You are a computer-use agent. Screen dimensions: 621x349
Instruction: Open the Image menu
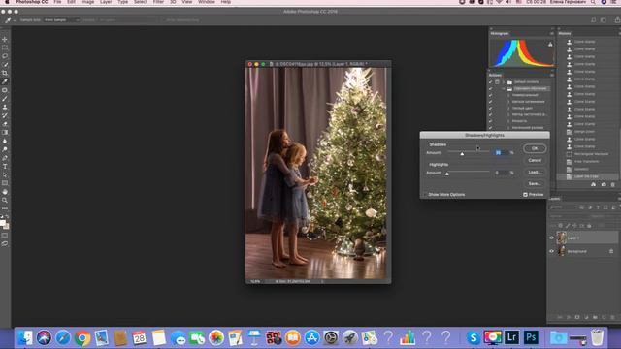[x=87, y=2]
